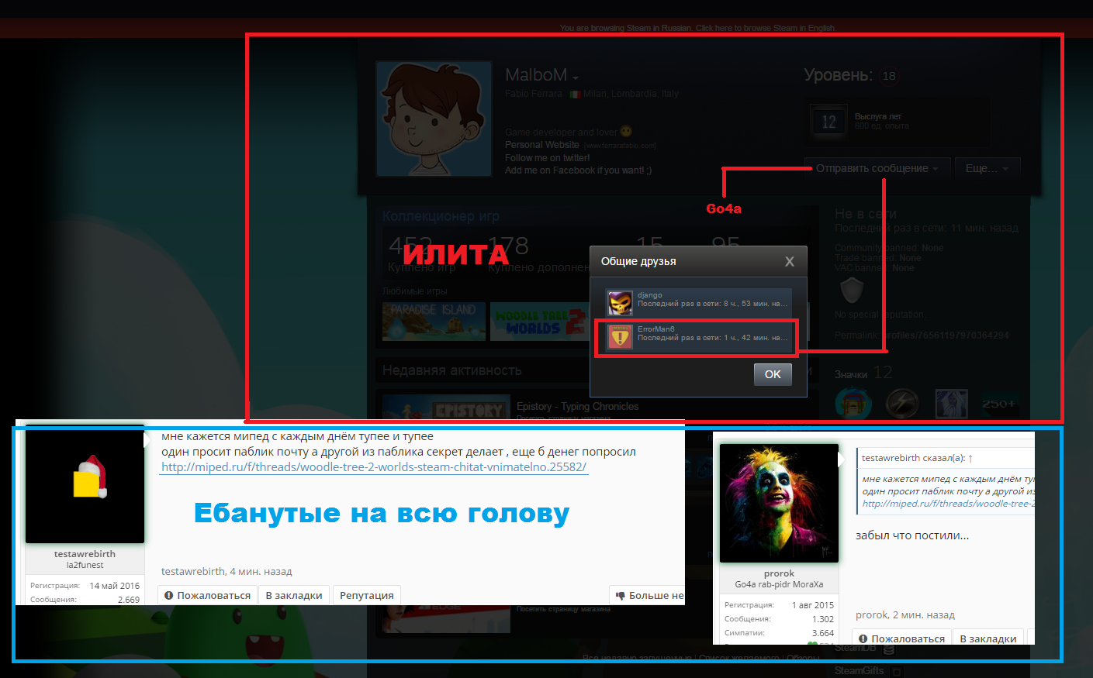Viewport: 1093px width, 678px height.
Task: Open the miped.ru woodle-tree thread link
Action: [374, 467]
